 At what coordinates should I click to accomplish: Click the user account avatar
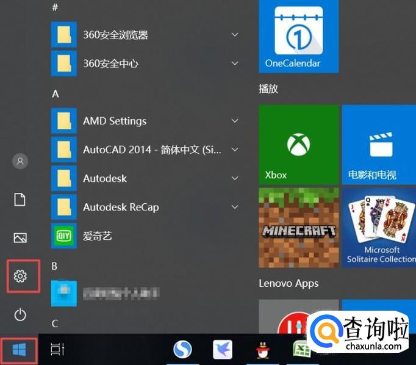pyautogui.click(x=20, y=161)
